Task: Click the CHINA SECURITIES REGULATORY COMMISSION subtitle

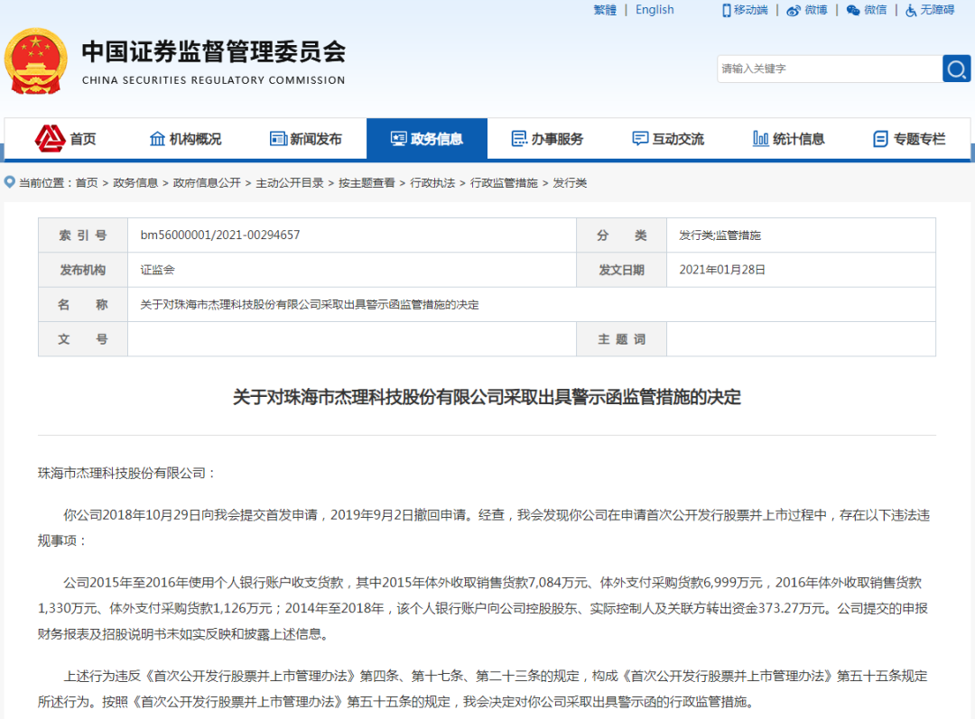Action: 213,80
